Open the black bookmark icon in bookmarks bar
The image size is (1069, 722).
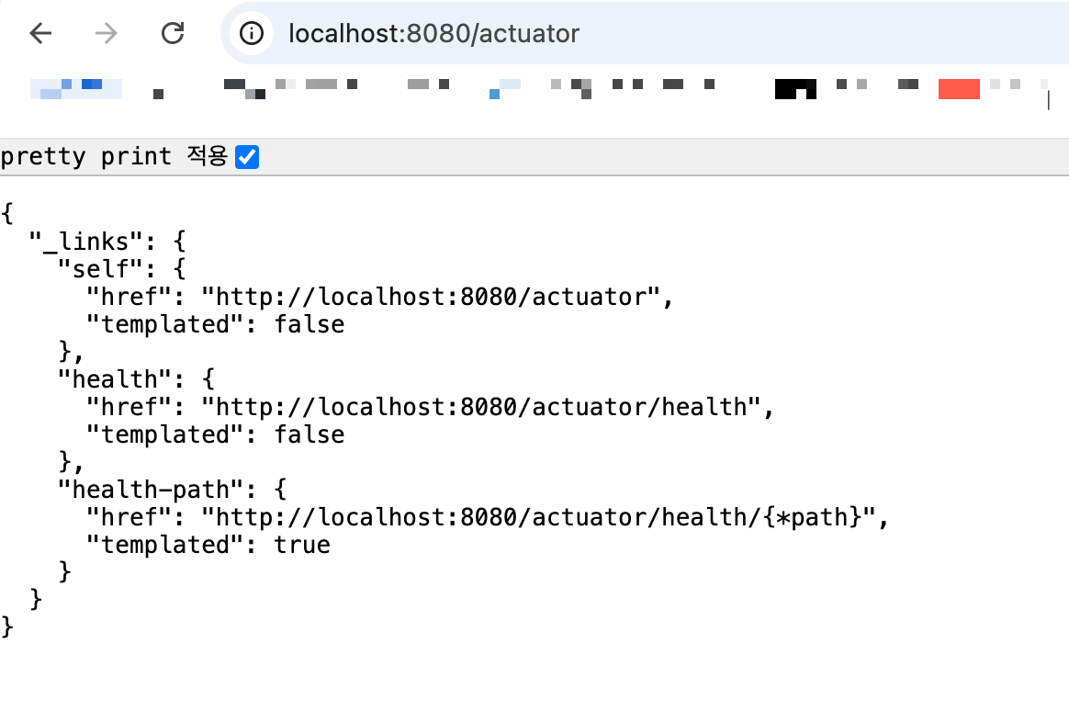795,88
